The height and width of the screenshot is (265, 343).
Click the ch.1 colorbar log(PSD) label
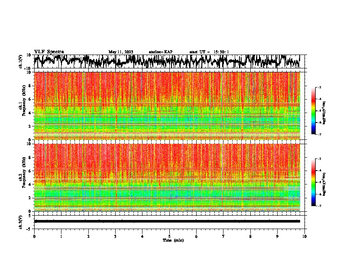[324, 113]
